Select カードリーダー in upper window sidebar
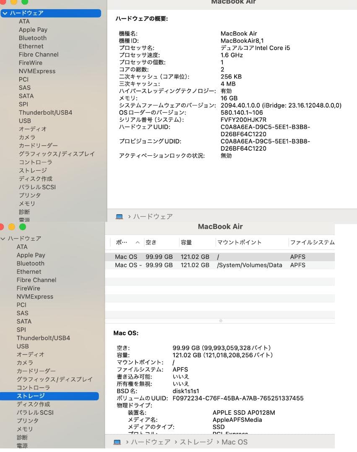The height and width of the screenshot is (452, 357). pos(39,146)
